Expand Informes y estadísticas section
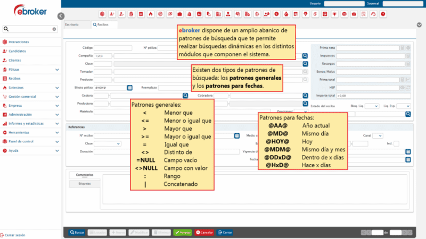426x239 pixels. pos(57,124)
